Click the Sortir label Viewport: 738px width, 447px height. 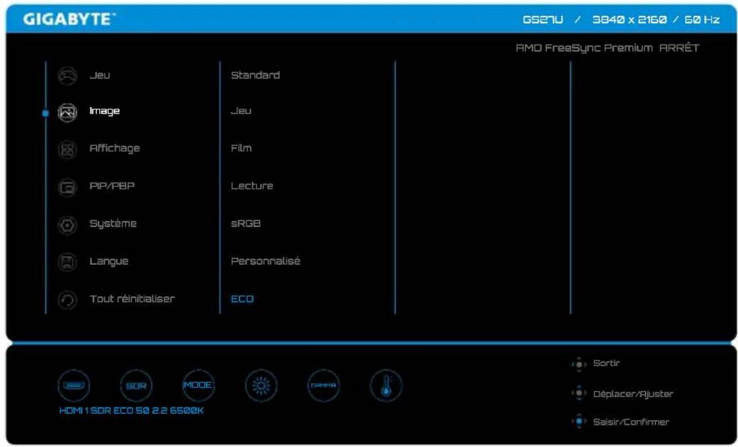[x=606, y=363]
